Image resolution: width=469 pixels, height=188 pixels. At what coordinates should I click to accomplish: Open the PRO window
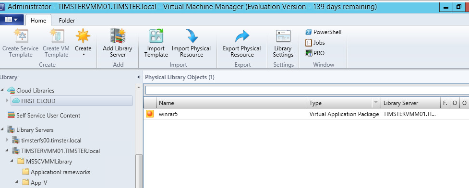click(x=315, y=53)
